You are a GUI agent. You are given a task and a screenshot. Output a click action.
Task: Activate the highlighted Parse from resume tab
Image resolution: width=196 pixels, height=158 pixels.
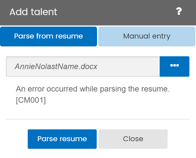(49, 37)
